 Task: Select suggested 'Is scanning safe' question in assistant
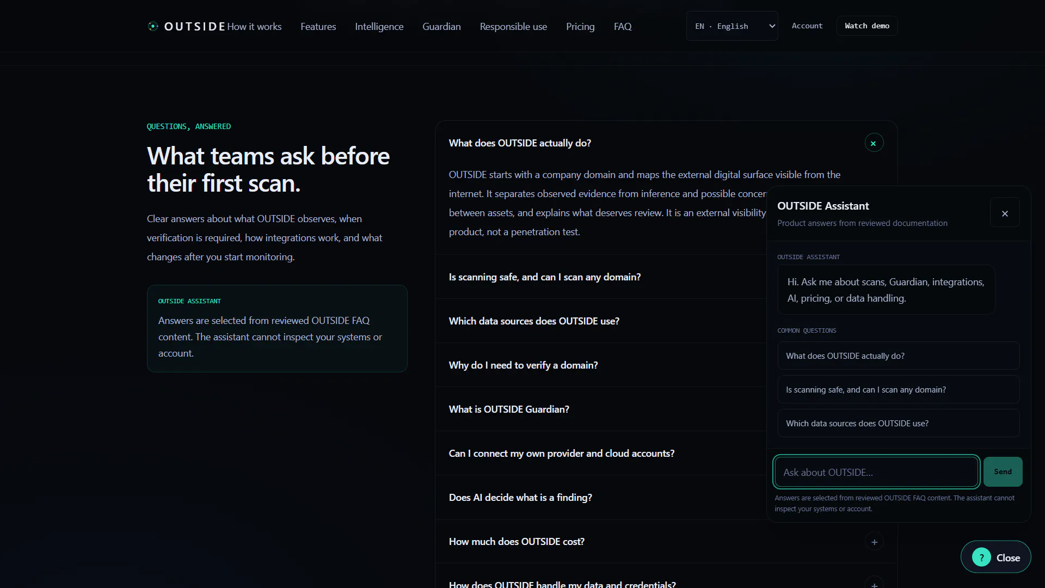[898, 389]
